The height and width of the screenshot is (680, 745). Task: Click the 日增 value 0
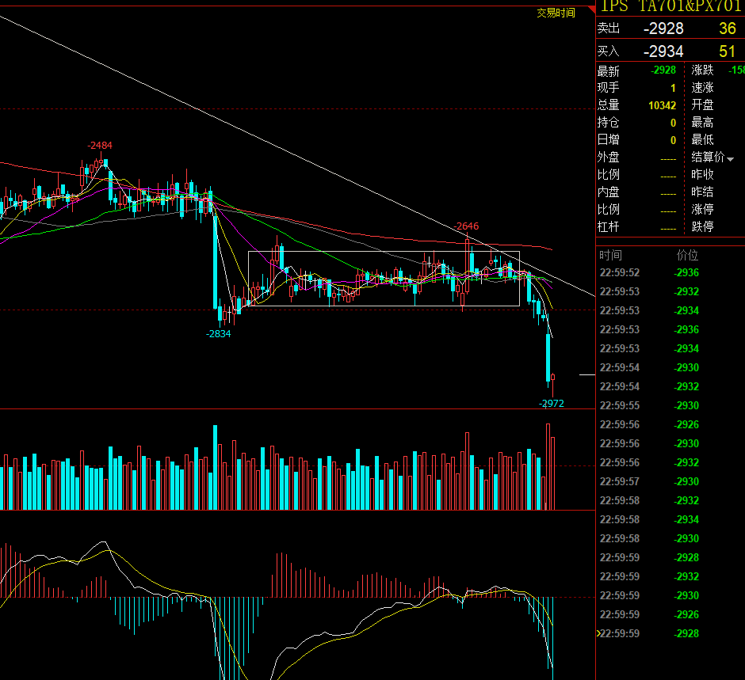click(x=673, y=140)
